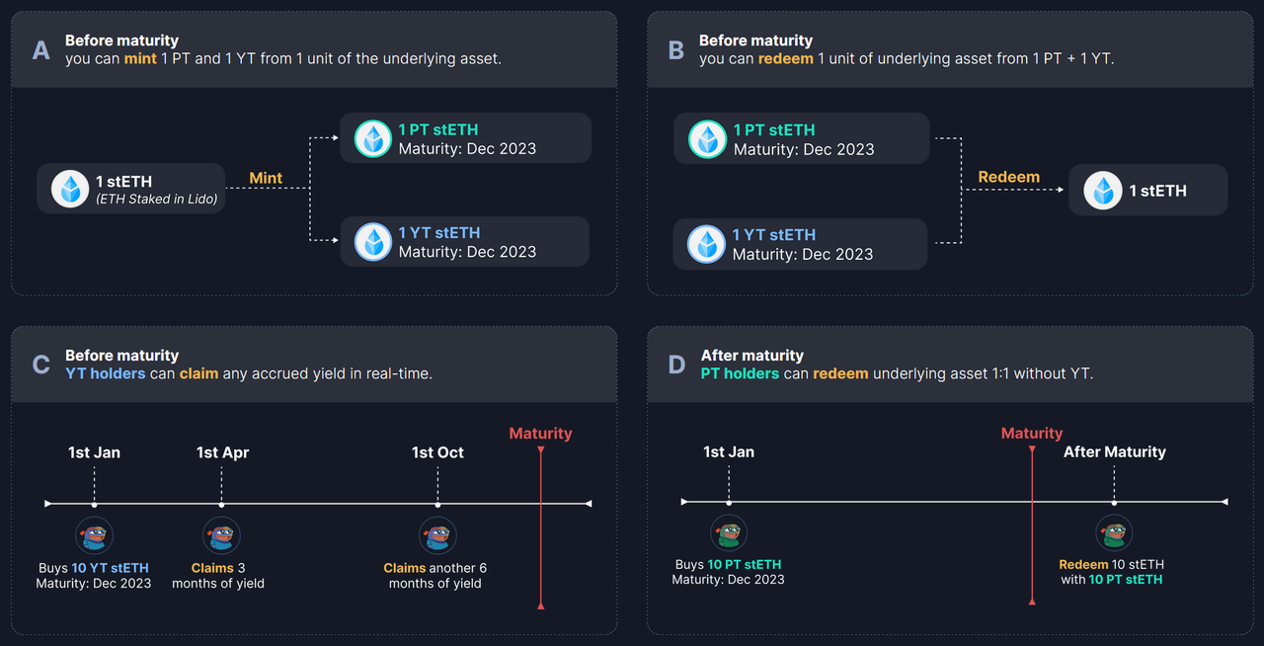Click the orange Redeem label between token boxes
Screen dimensions: 1264x646
coord(1008,177)
